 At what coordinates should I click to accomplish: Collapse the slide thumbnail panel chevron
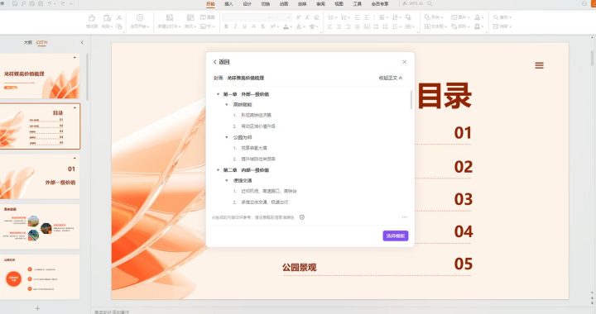pyautogui.click(x=82, y=42)
